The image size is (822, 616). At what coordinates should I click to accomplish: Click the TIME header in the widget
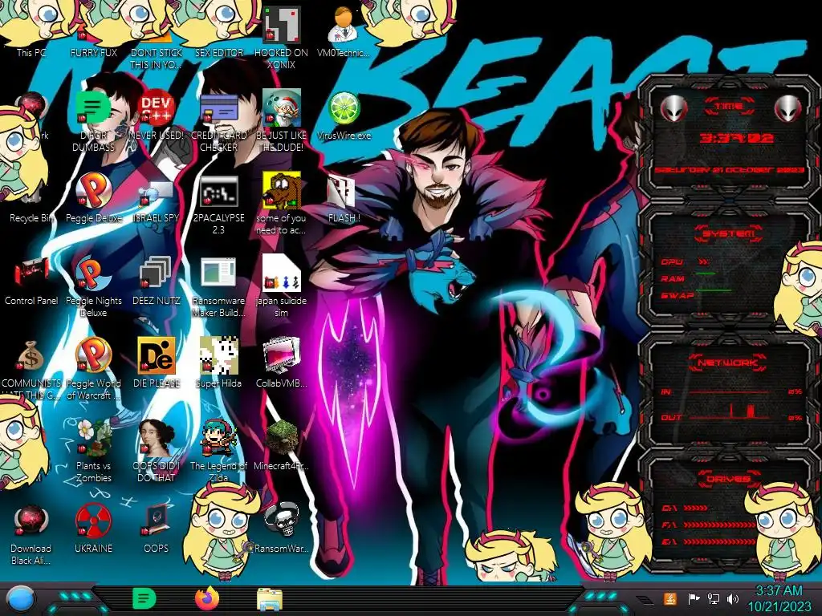point(729,107)
